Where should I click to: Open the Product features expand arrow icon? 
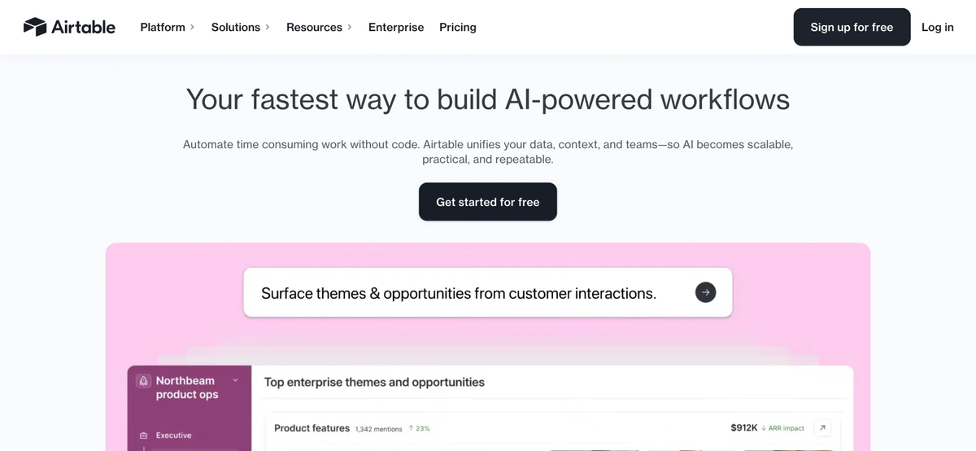tap(822, 427)
